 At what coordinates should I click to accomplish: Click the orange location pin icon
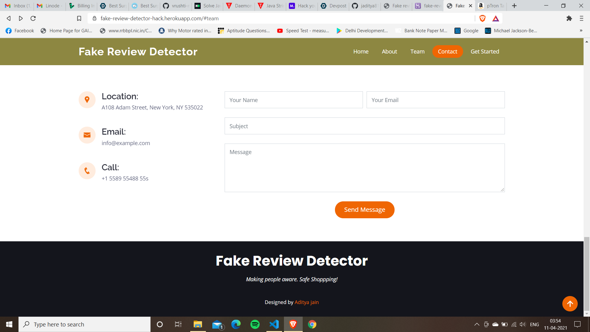pyautogui.click(x=87, y=100)
